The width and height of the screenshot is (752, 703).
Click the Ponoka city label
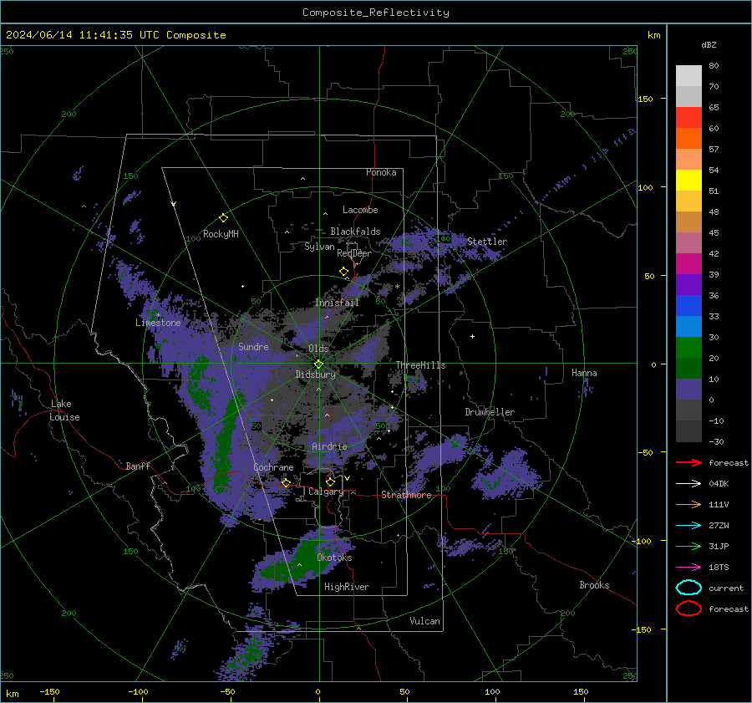click(x=381, y=172)
